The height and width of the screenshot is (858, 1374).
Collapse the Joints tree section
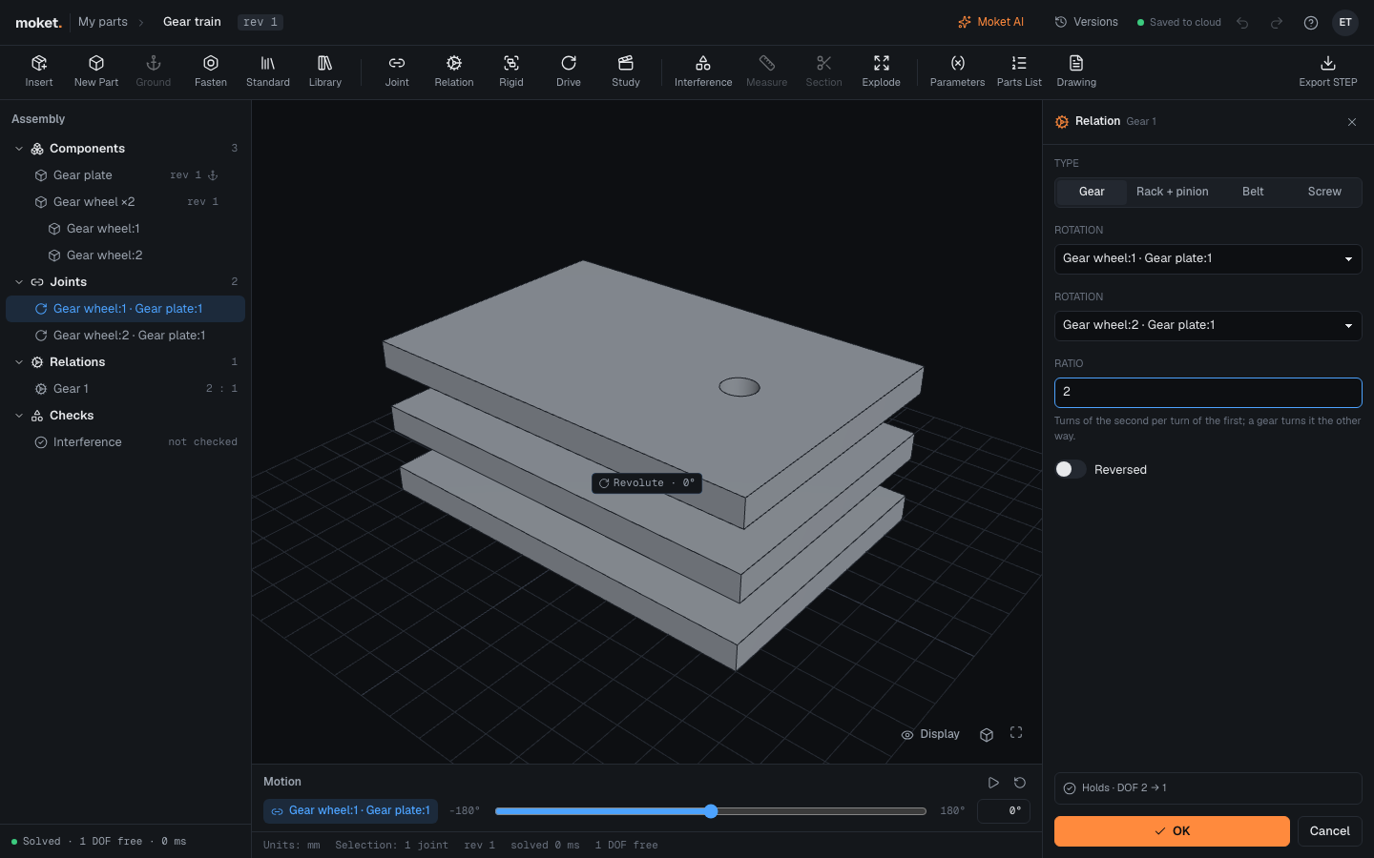[19, 282]
